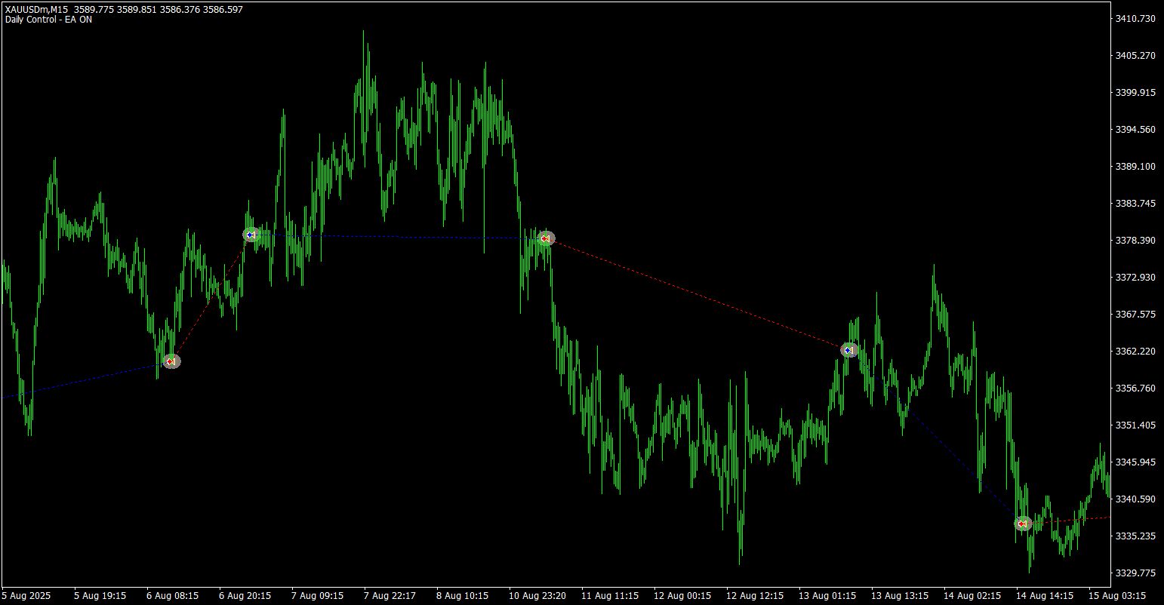This screenshot has height=605, width=1164.
Task: Select the red trade marker near 10 Aug 23:20
Action: pyautogui.click(x=546, y=238)
